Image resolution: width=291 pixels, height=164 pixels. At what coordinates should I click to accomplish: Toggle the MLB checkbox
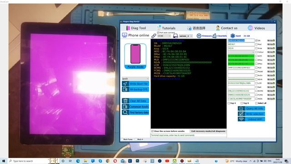pyautogui.click(x=256, y=68)
